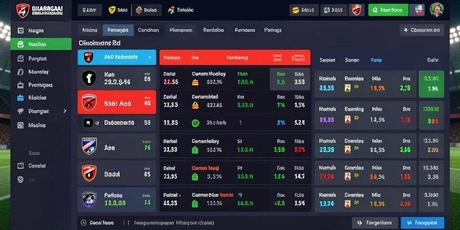This screenshot has width=460, height=230.
Task: Click the clock icon beside Deosi Neos
Action: [x=84, y=223]
